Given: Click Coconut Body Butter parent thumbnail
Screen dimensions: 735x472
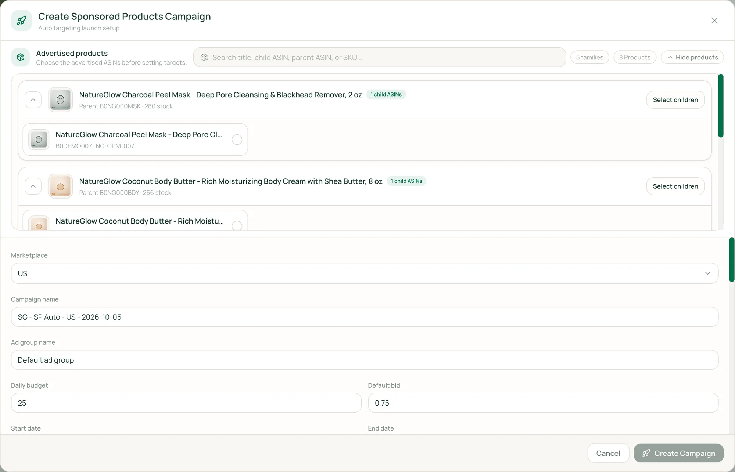Looking at the screenshot, I should pyautogui.click(x=60, y=186).
